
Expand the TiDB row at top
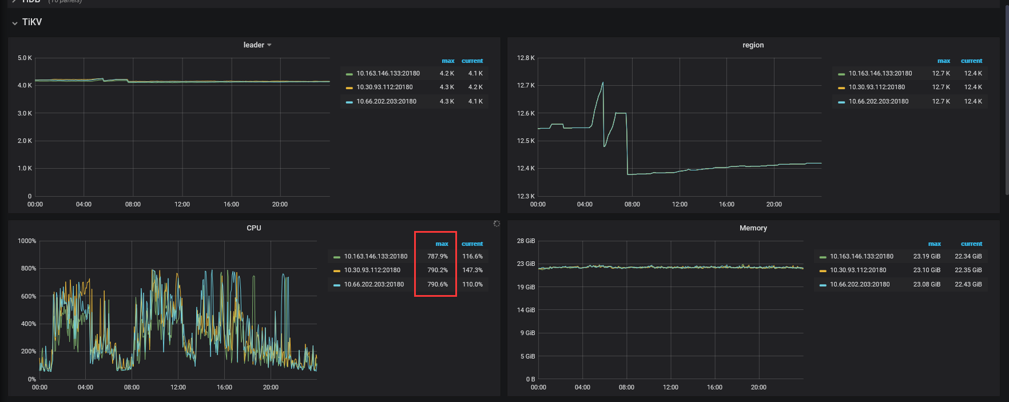click(31, 2)
